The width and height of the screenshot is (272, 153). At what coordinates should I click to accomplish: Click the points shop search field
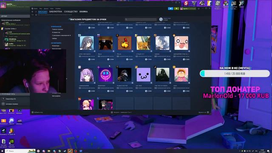coord(141,20)
